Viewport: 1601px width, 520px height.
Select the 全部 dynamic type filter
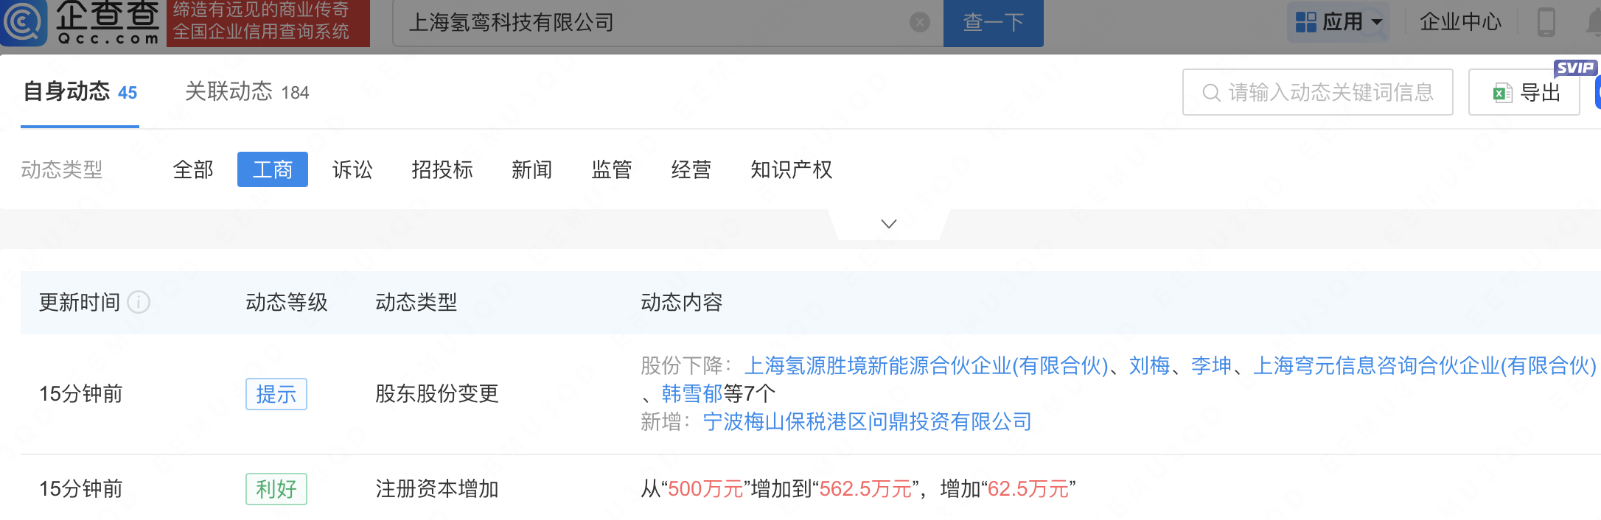coord(193,169)
